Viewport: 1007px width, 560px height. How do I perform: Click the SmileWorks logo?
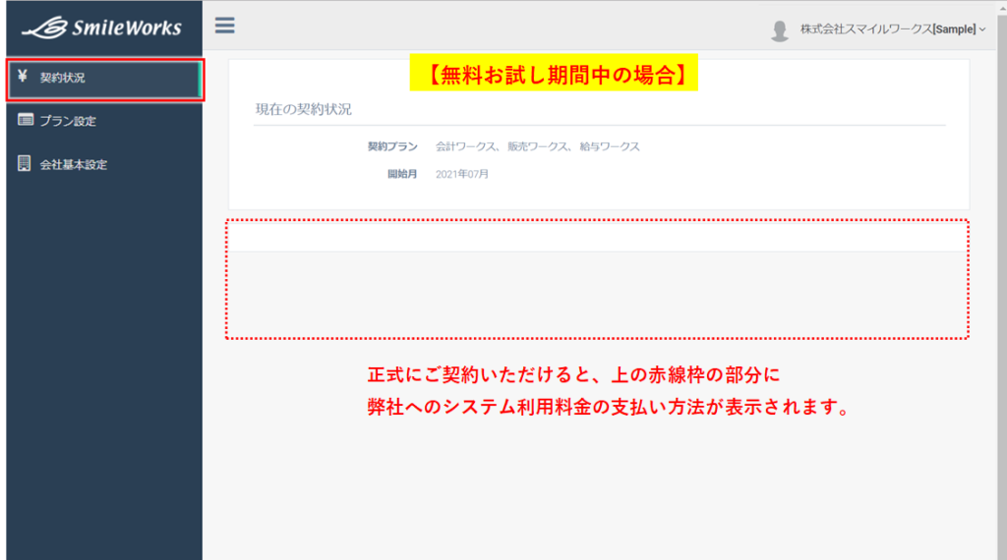pyautogui.click(x=102, y=28)
